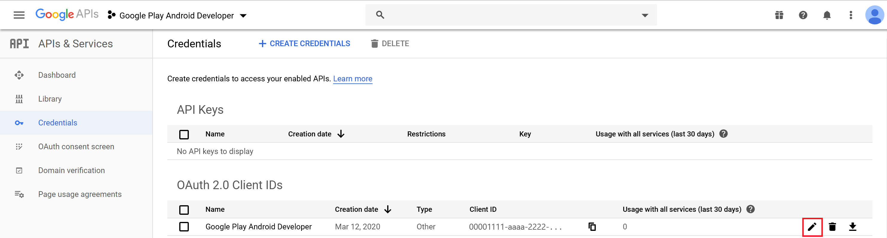
Task: Expand the search bar dropdown arrow
Action: pyautogui.click(x=645, y=15)
